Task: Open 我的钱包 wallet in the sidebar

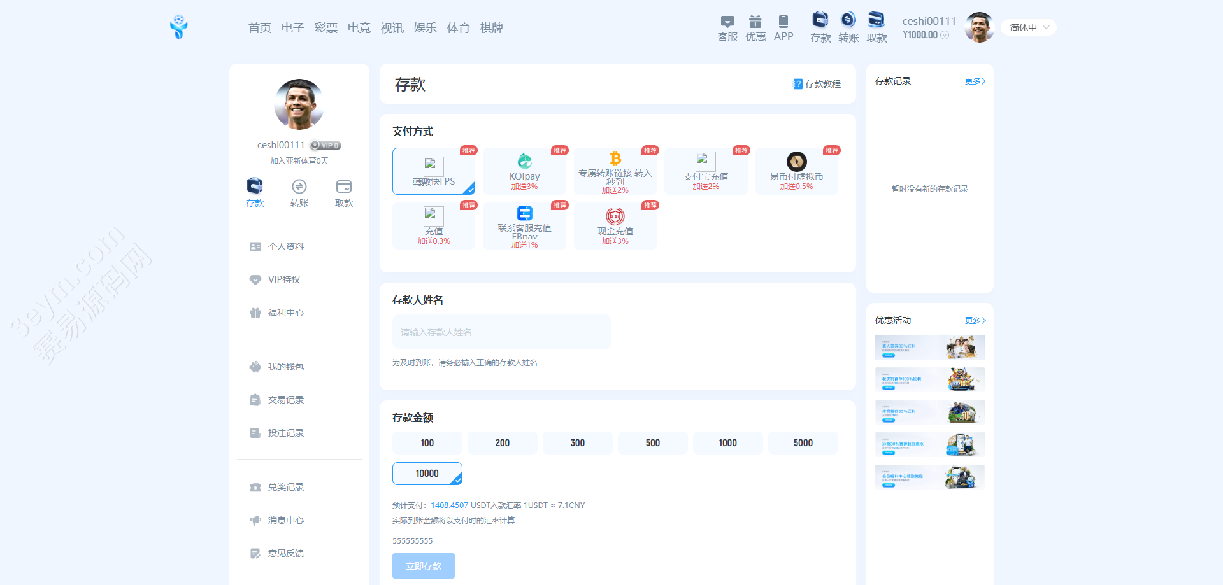Action: pos(285,367)
